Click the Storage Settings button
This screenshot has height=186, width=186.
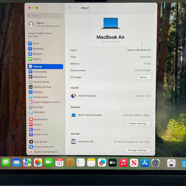coord(138,150)
